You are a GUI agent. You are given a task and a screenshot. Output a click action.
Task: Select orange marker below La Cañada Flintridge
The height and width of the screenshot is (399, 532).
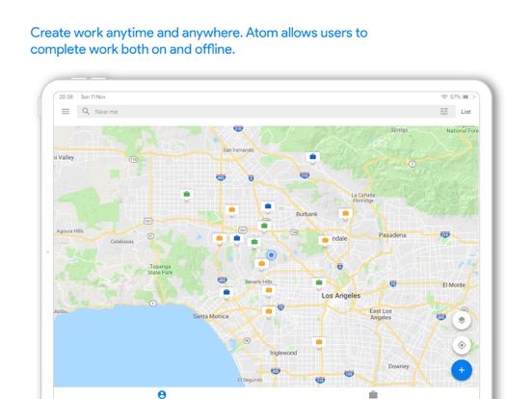click(x=345, y=214)
